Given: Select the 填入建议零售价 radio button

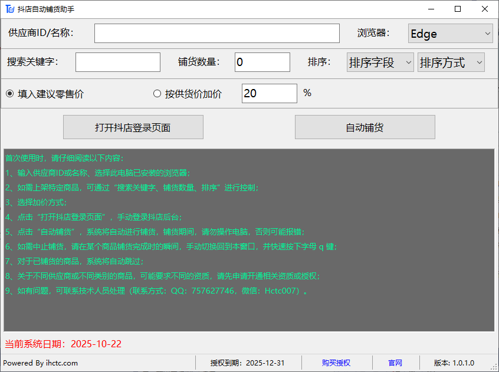Looking at the screenshot, I should (x=10, y=94).
